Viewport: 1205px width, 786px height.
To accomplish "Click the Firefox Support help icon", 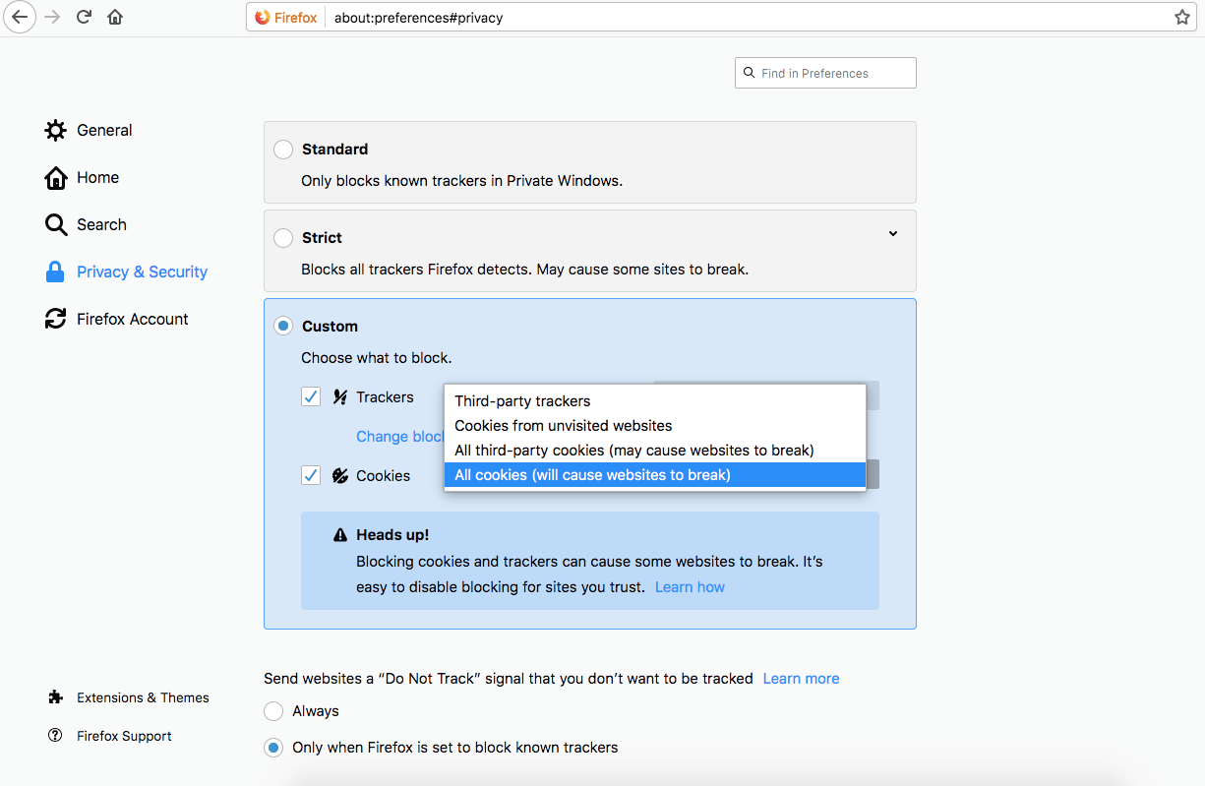I will click(x=56, y=735).
